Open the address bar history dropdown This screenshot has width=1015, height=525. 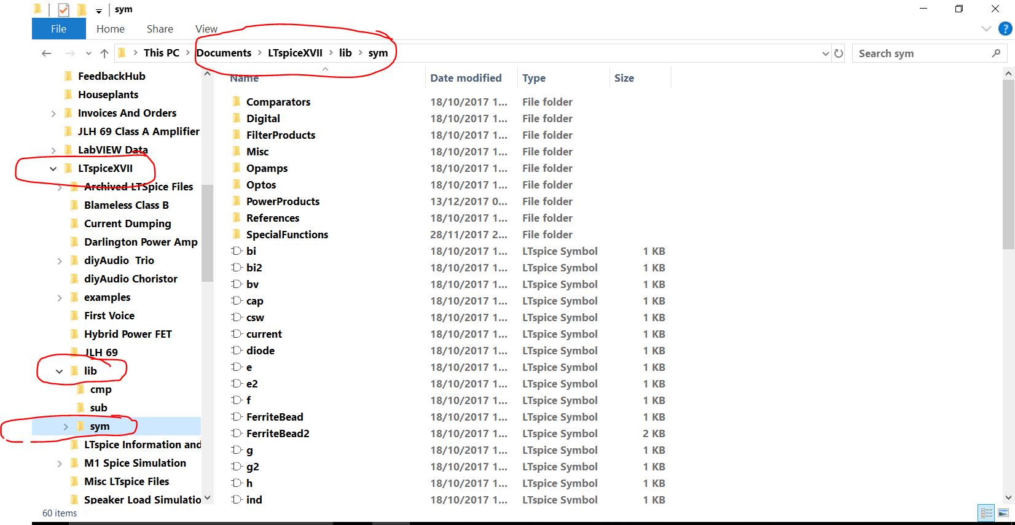[x=825, y=53]
